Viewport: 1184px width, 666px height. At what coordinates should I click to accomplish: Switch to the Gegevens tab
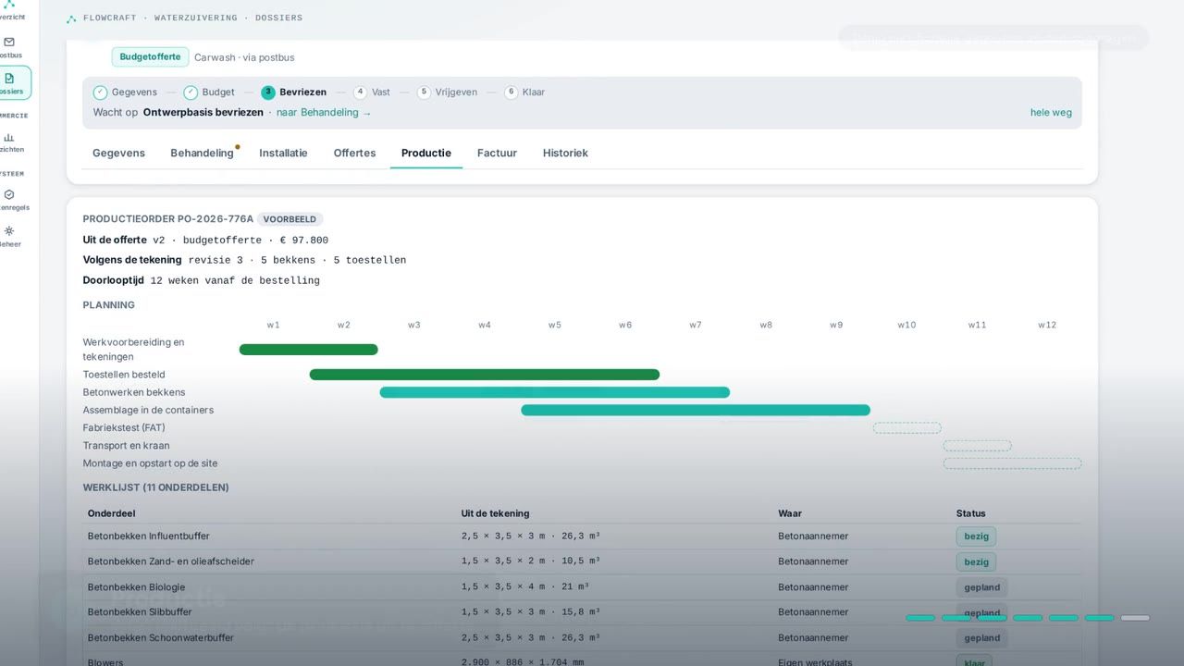118,153
